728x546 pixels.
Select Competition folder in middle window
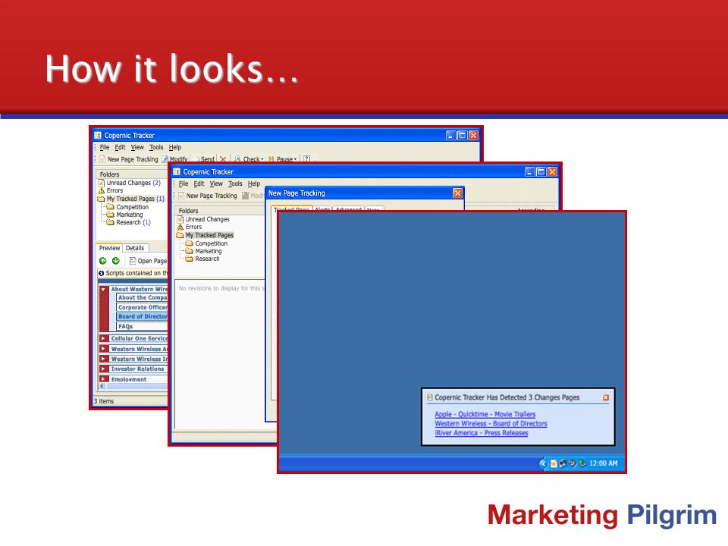pyautogui.click(x=206, y=243)
